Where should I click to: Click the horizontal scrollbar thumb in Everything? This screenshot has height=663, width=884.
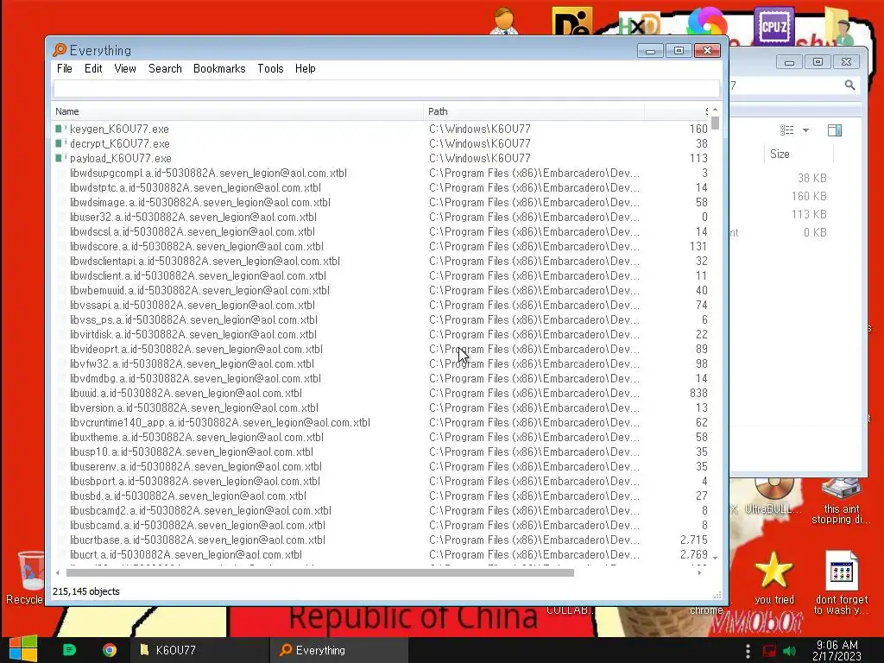click(x=319, y=573)
